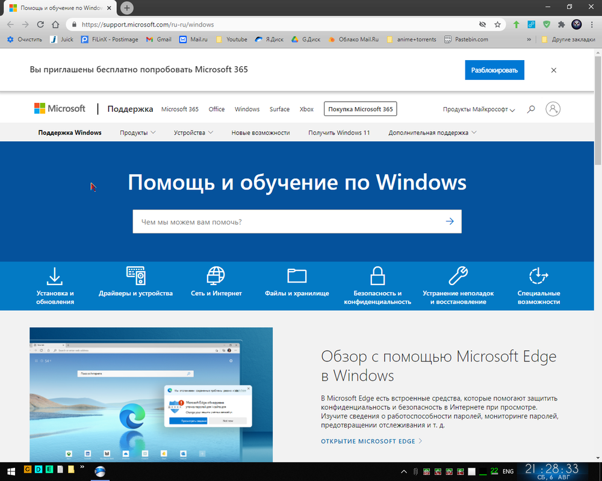Open the green shield extension
Image resolution: width=602 pixels, height=481 pixels.
(x=547, y=25)
